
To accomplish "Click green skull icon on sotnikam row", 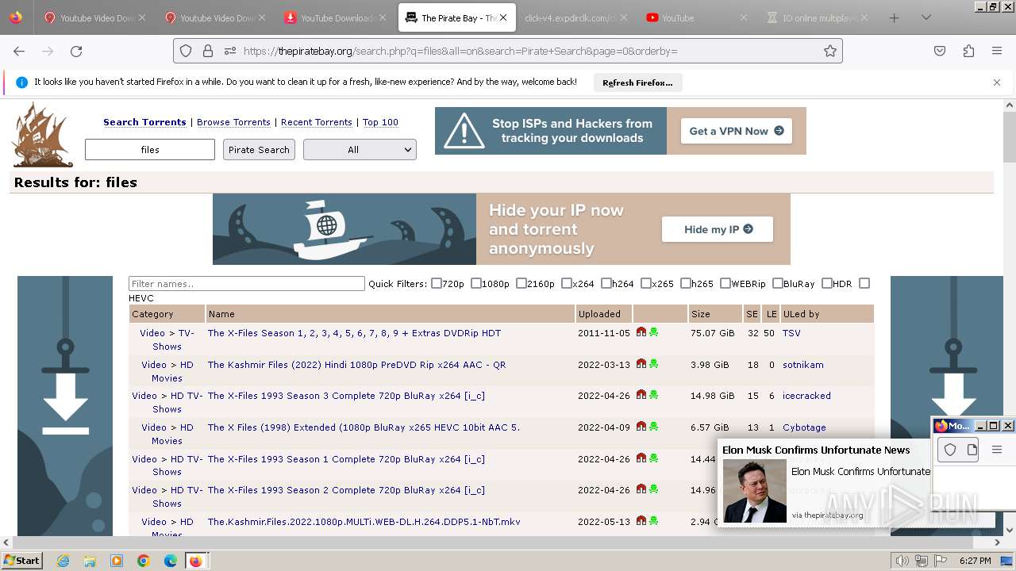I will [x=654, y=364].
